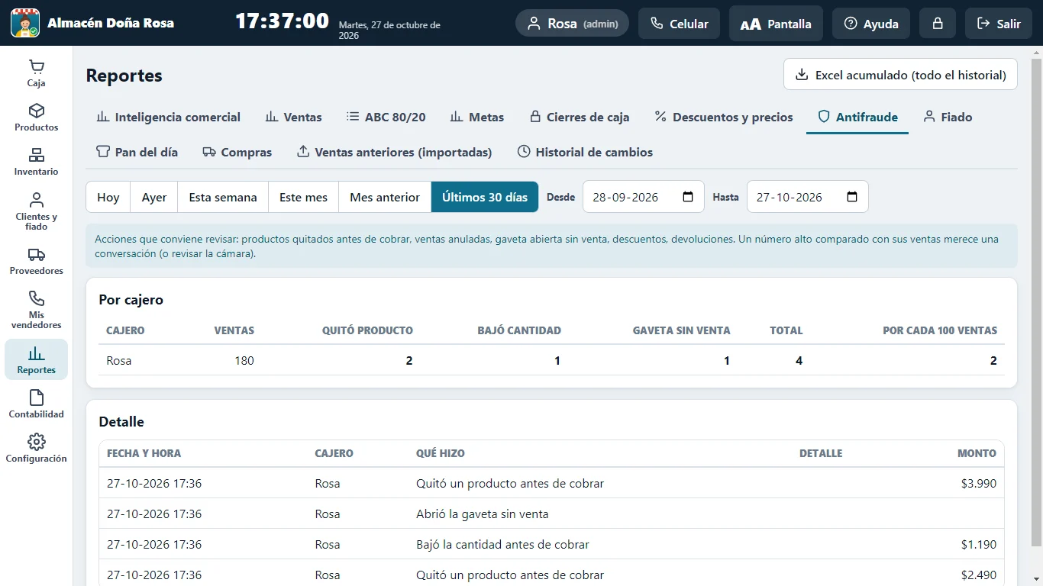Click the lock icon in header

coord(938,24)
